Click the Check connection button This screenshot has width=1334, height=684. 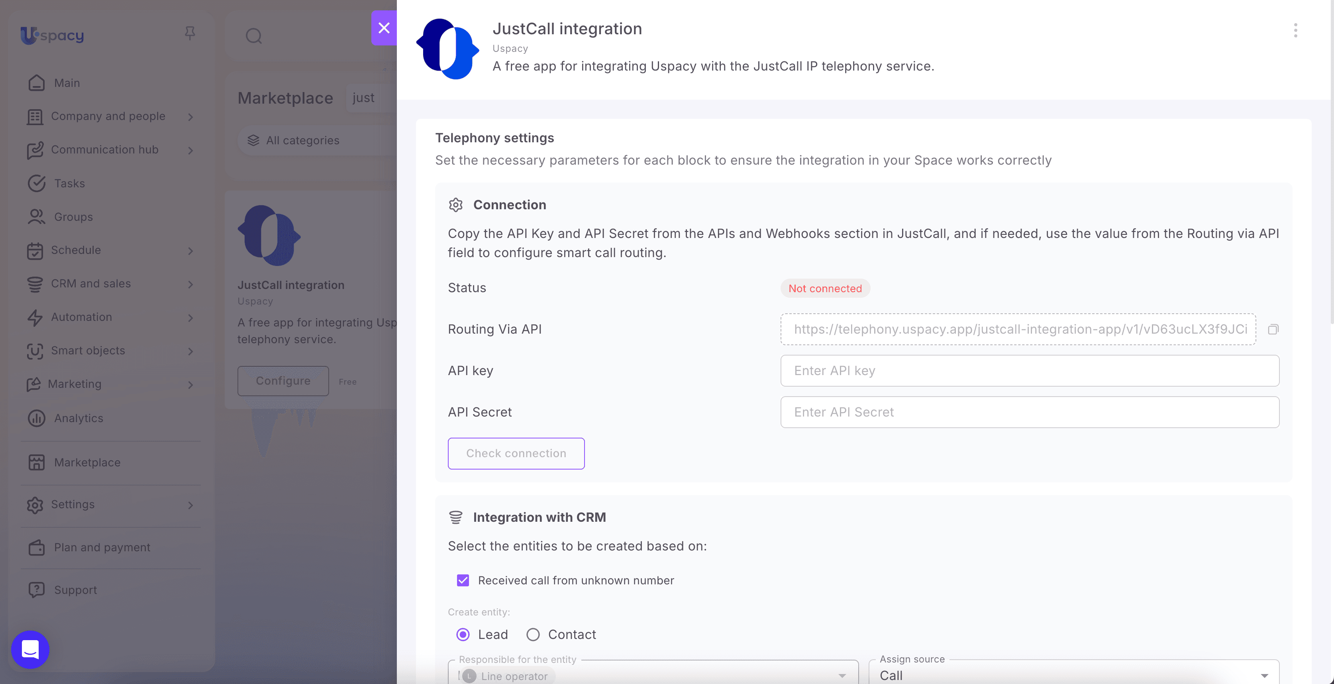coord(516,454)
